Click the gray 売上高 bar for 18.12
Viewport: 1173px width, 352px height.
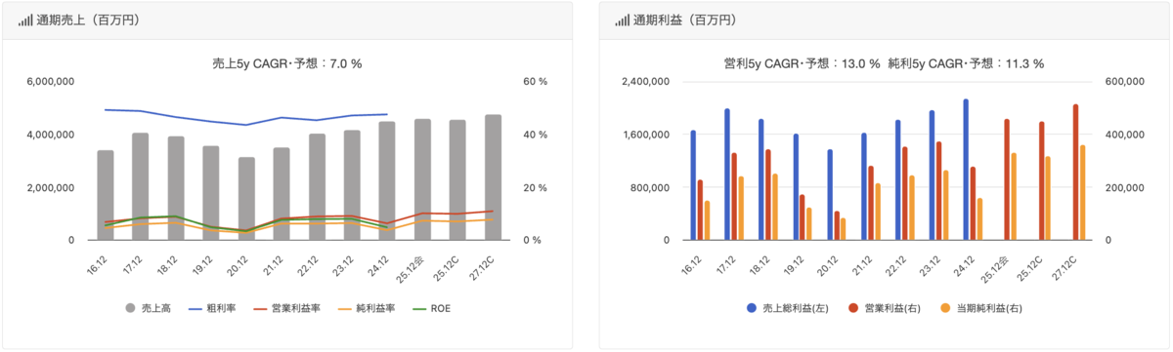click(x=176, y=188)
